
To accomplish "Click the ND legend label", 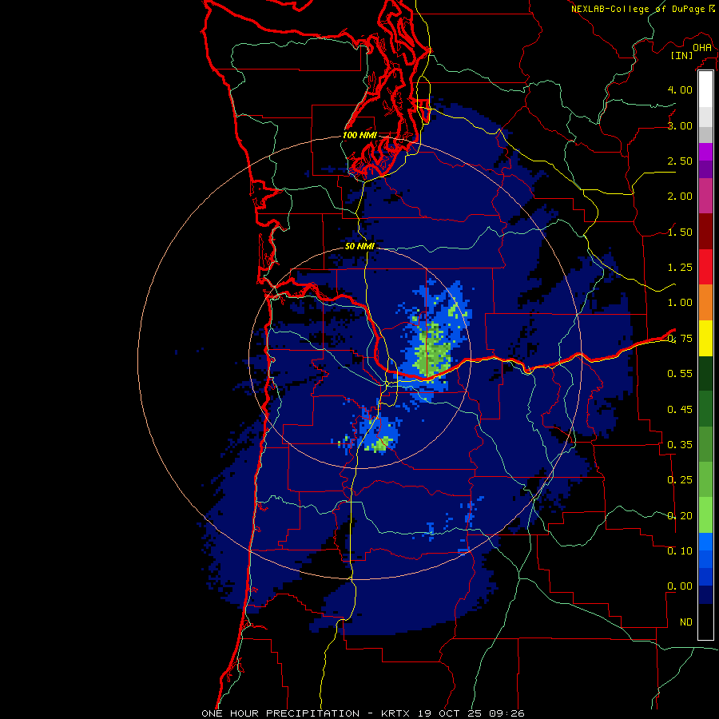I will click(686, 622).
